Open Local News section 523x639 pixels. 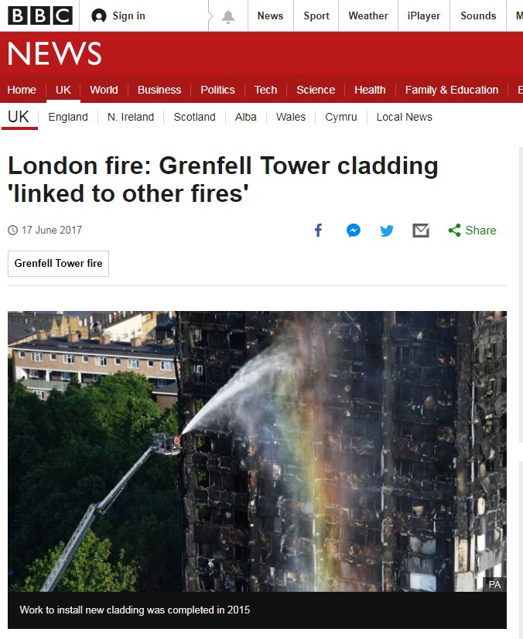click(x=404, y=117)
